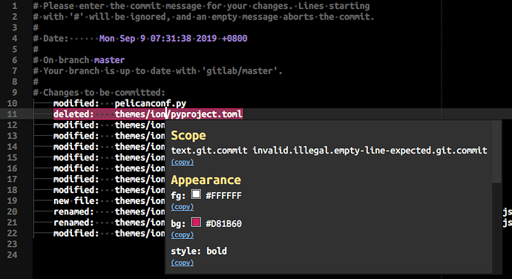
Task: Click the white foreground color swatch
Action: coord(196,194)
